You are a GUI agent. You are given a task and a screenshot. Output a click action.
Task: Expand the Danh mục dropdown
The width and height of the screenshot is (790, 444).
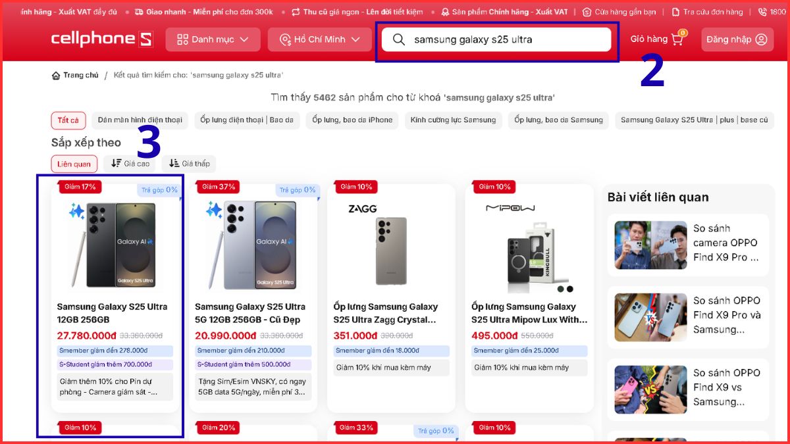(x=213, y=39)
